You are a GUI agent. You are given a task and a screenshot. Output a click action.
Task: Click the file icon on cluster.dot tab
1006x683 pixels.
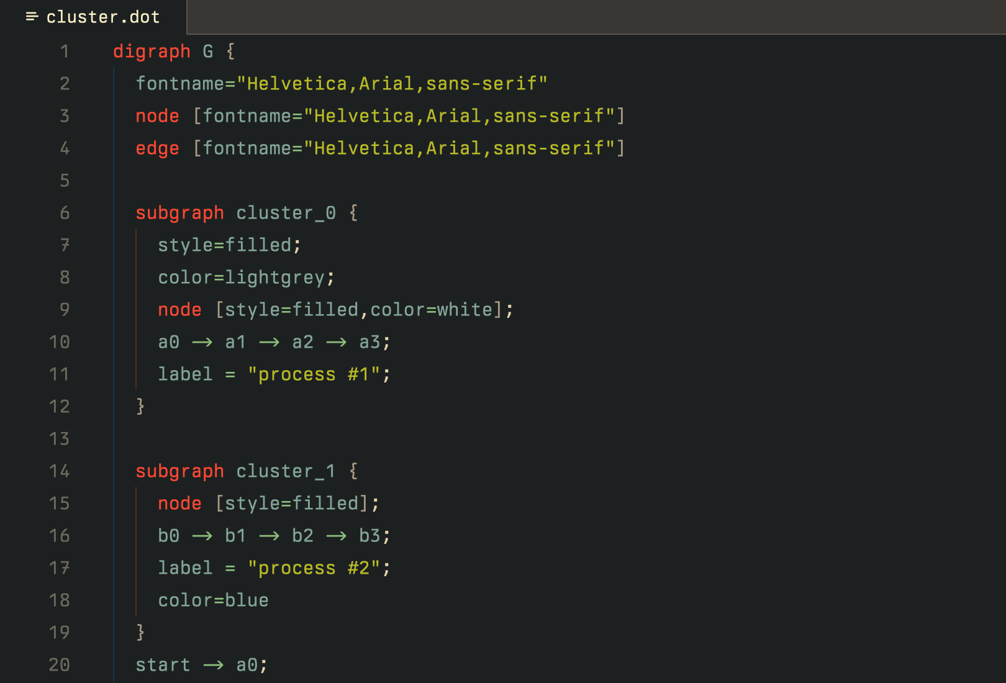pos(32,17)
